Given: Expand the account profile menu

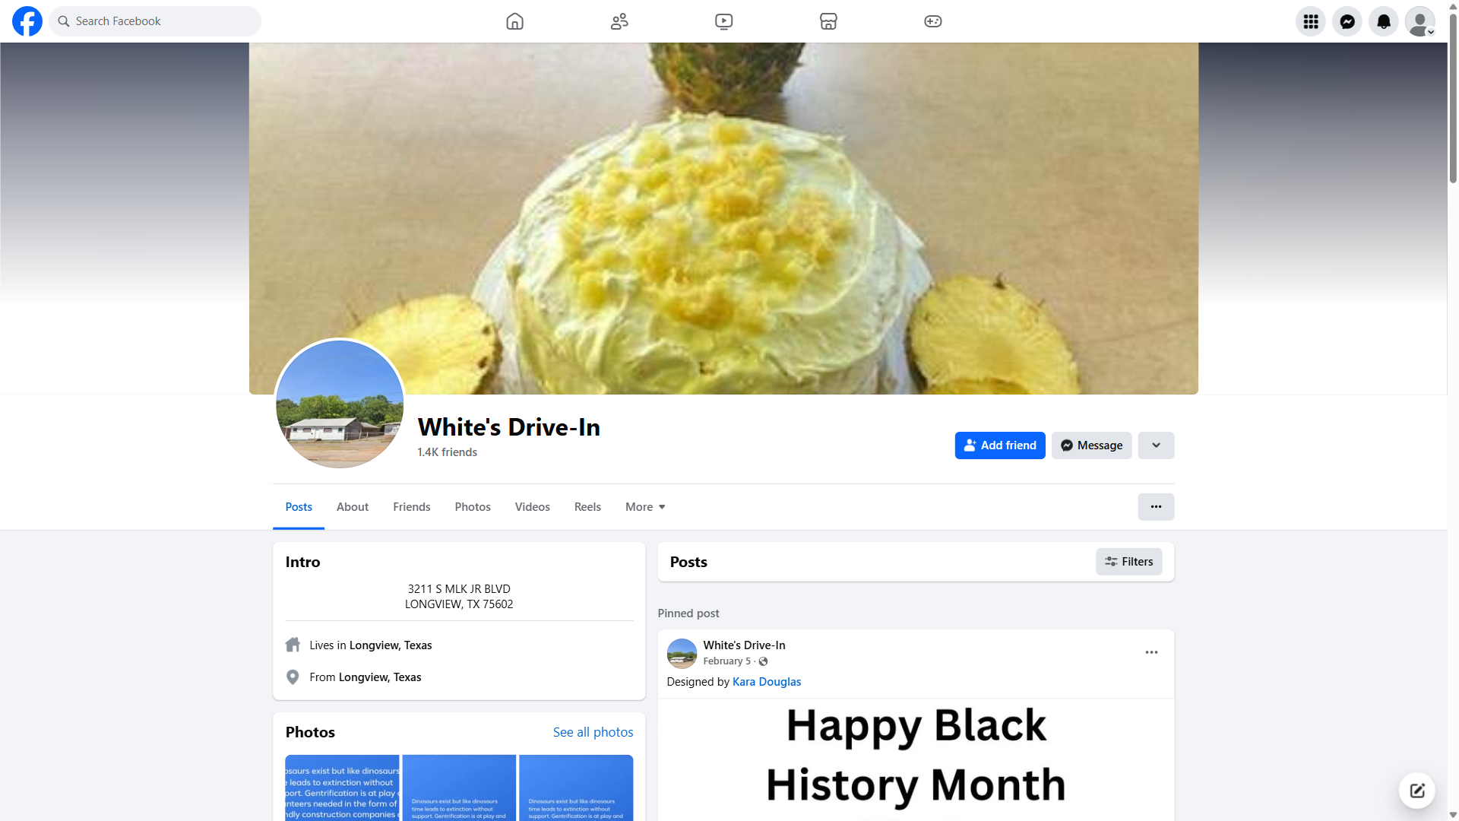Looking at the screenshot, I should pyautogui.click(x=1419, y=21).
